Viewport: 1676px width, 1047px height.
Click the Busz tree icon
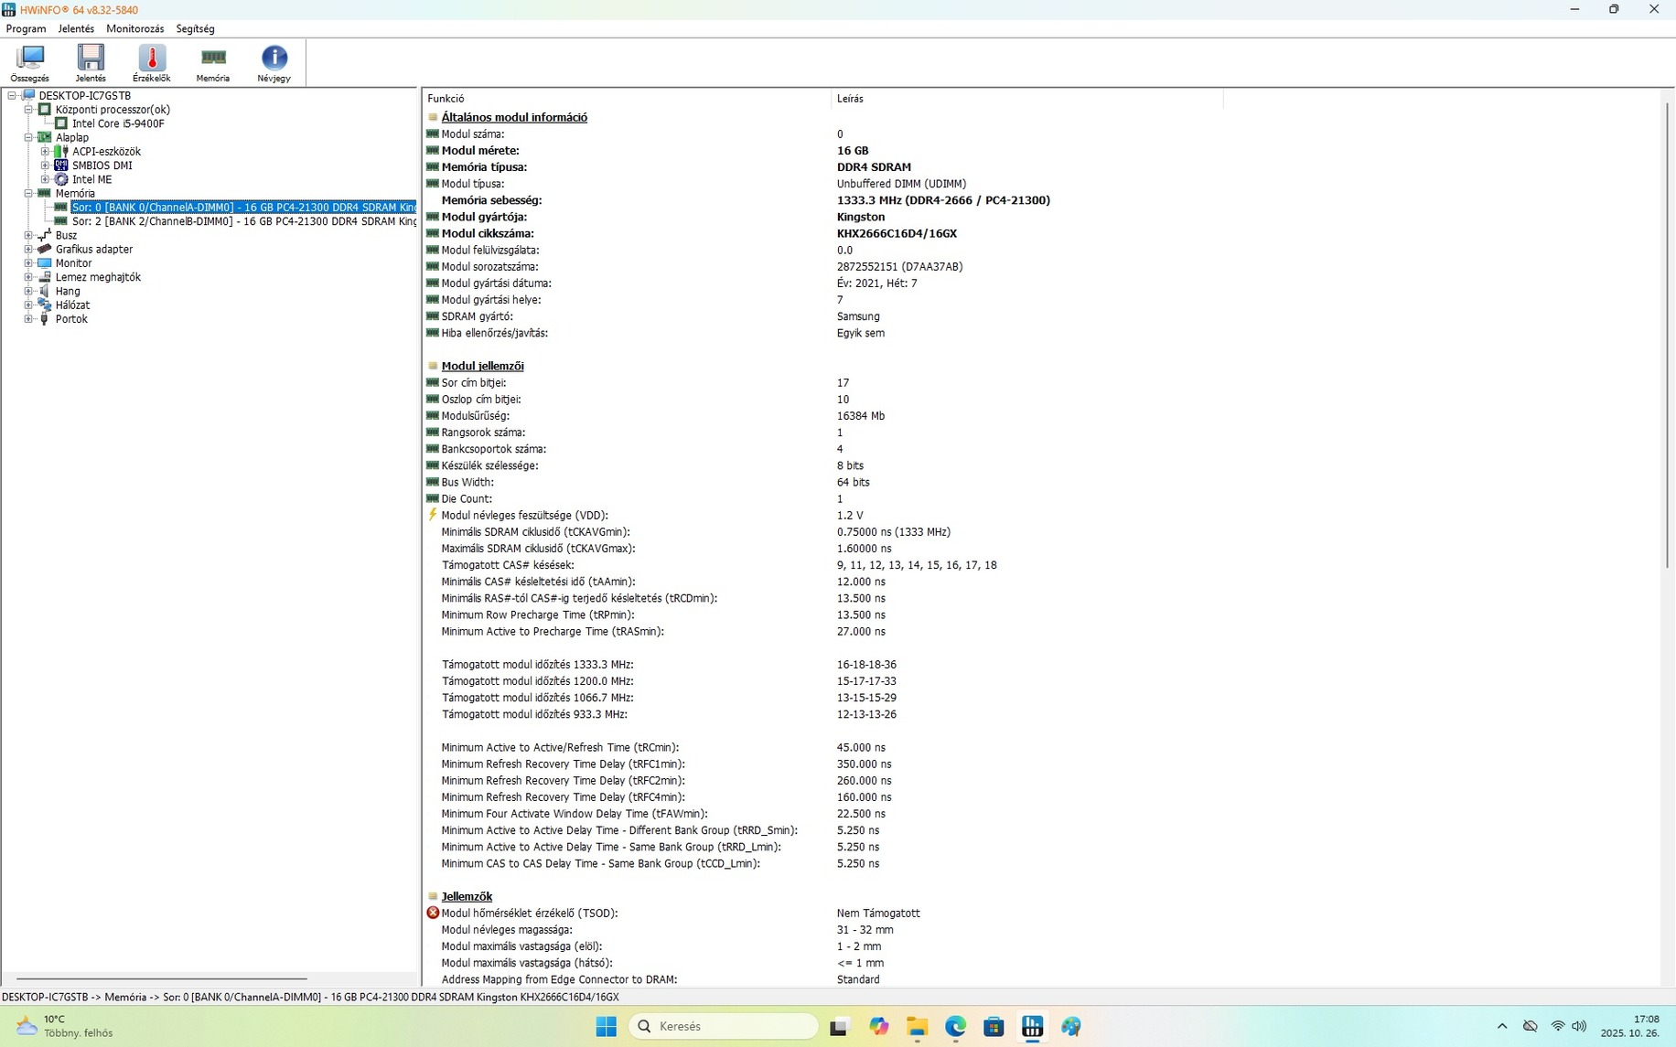tap(44, 235)
